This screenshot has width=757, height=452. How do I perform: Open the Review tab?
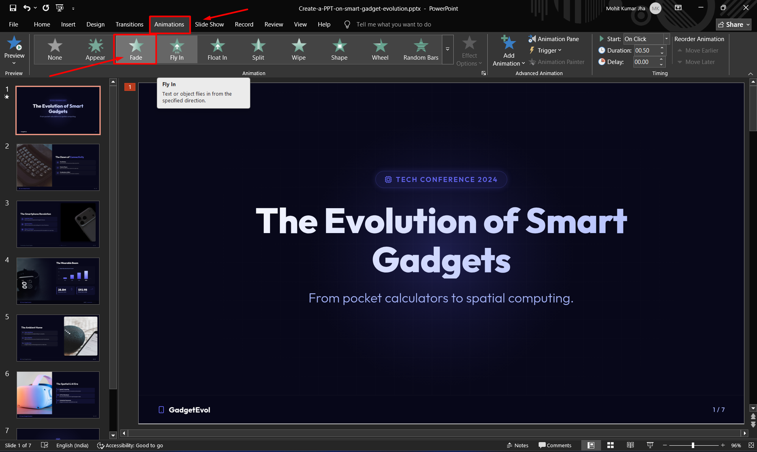274,24
